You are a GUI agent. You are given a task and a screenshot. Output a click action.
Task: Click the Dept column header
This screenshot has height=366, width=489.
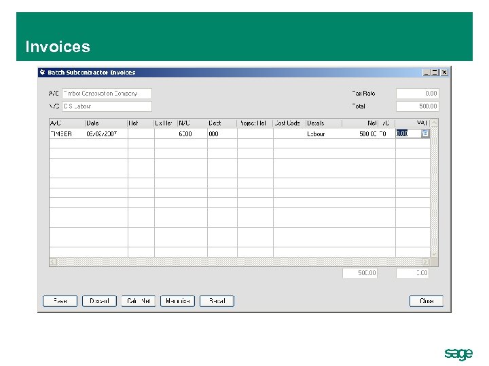tap(222, 123)
